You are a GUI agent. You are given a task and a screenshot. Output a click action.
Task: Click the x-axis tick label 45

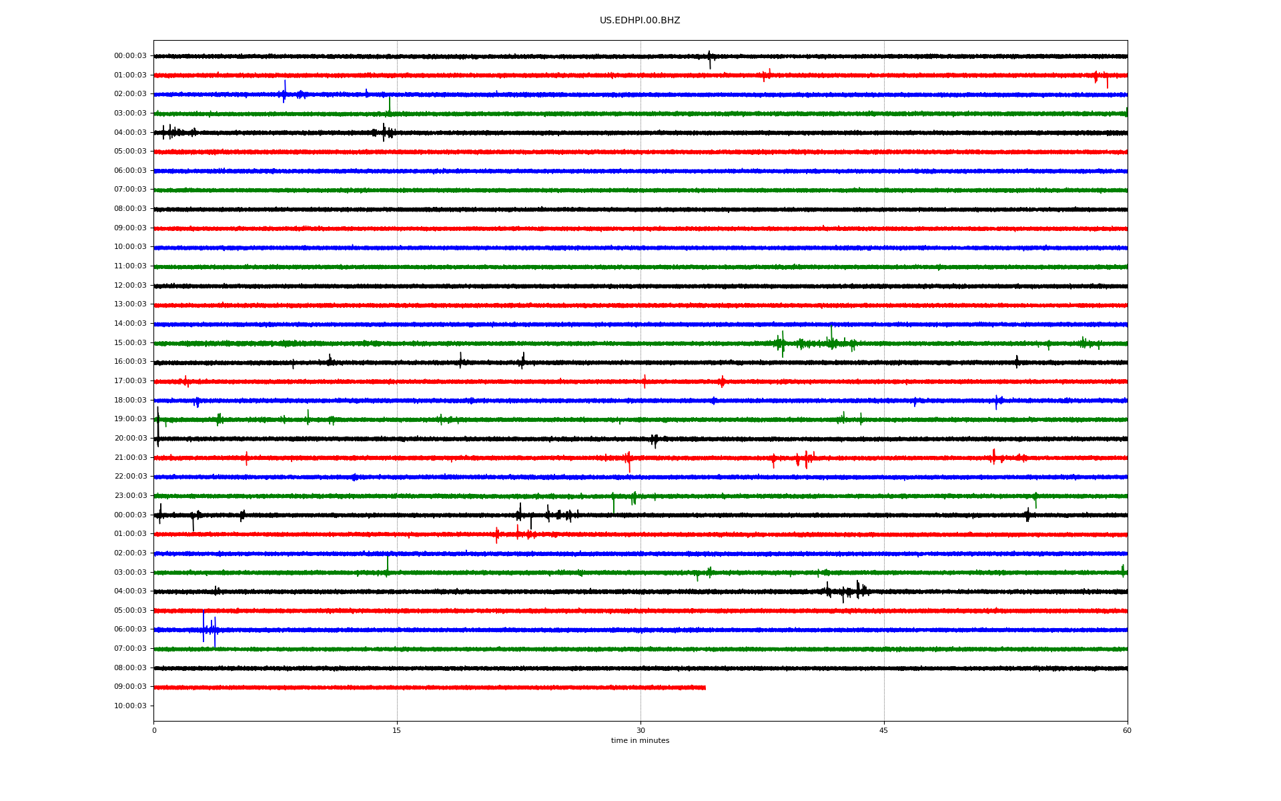[884, 731]
